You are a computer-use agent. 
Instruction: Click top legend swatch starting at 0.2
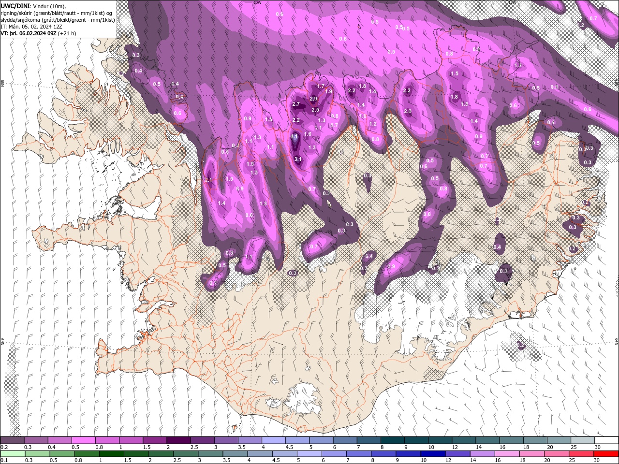coord(12,440)
